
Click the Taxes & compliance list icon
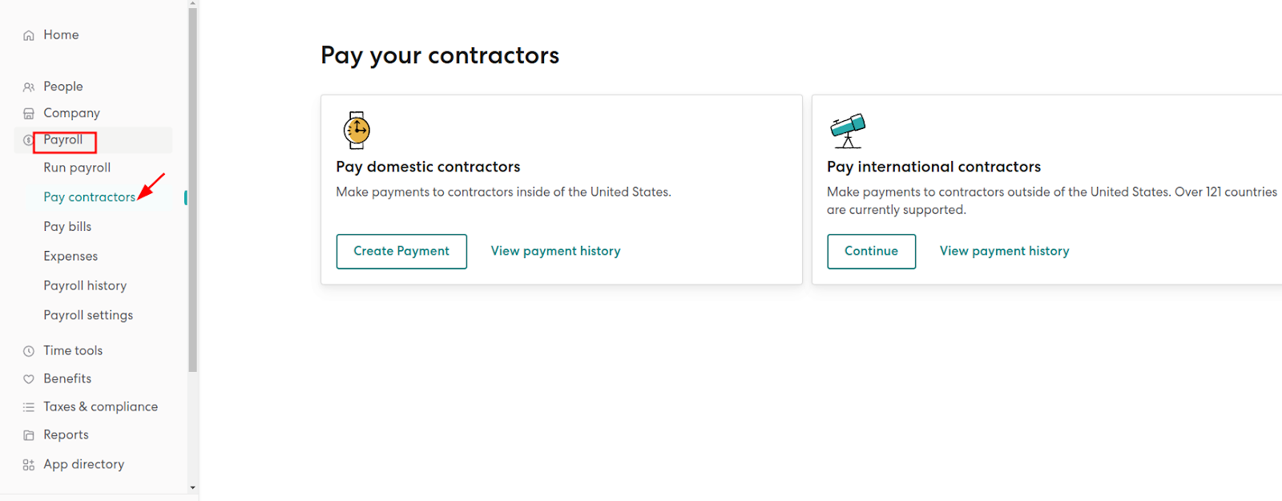click(29, 407)
